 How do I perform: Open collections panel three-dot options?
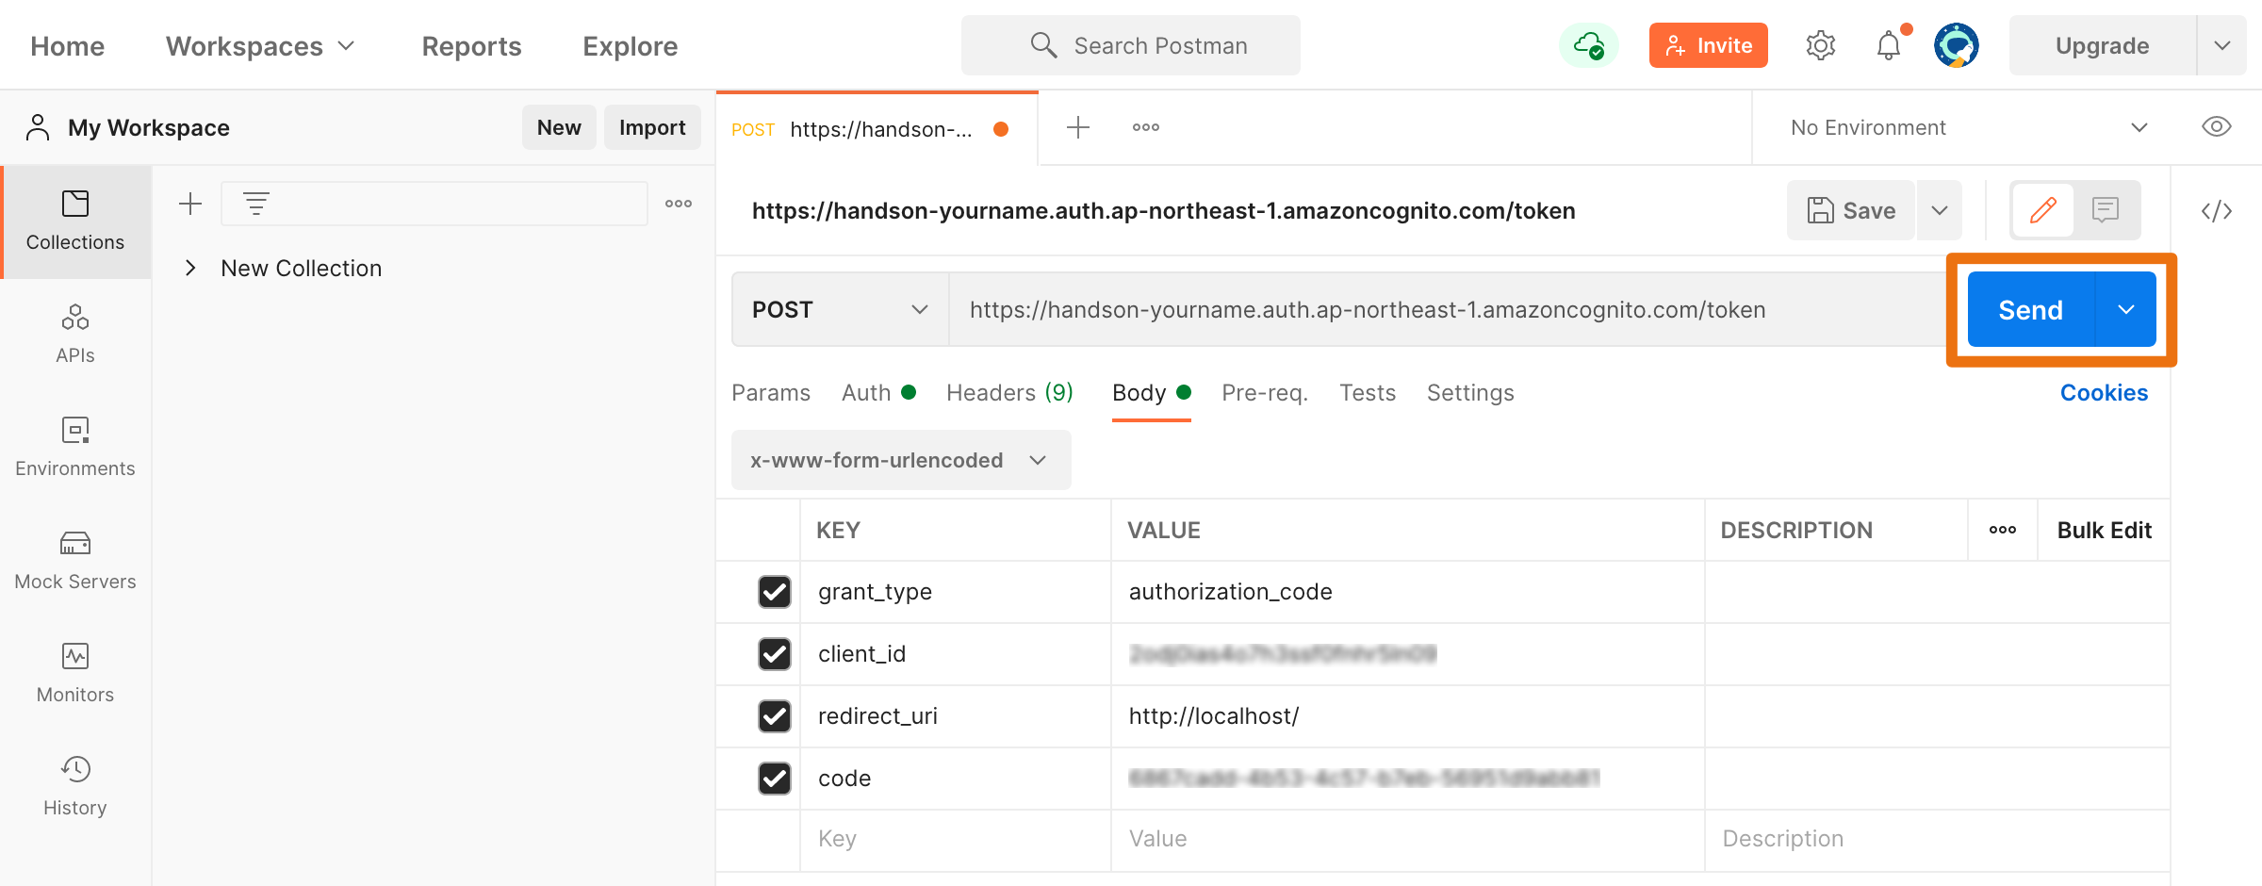(x=679, y=204)
